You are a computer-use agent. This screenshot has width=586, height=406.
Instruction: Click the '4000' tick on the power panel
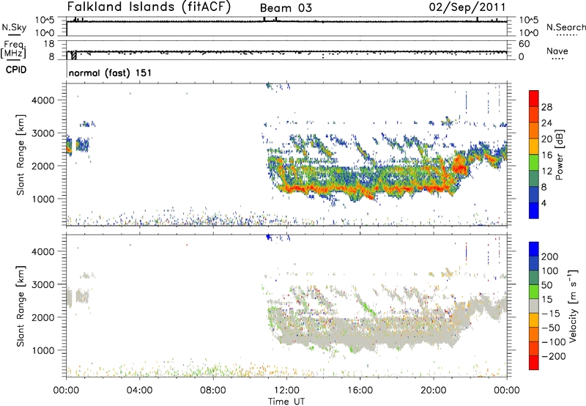pos(43,100)
